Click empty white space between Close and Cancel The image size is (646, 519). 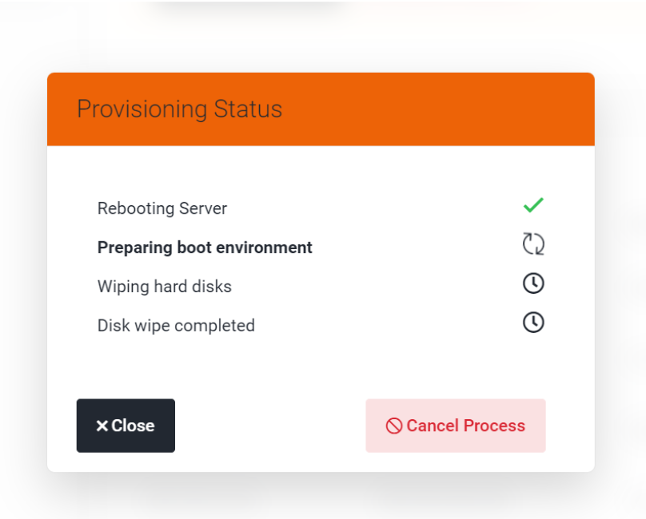tap(270, 426)
